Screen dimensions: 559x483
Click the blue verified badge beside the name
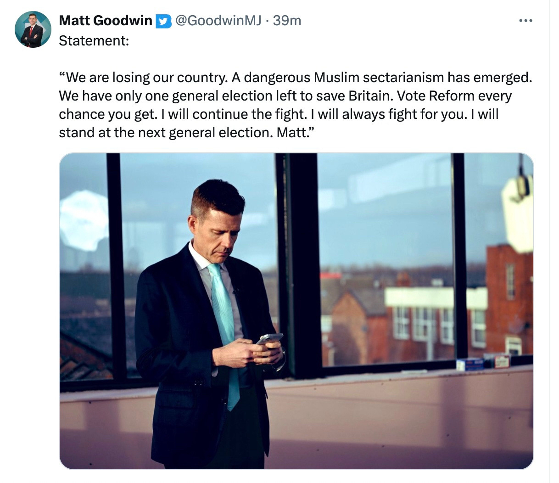coord(163,21)
